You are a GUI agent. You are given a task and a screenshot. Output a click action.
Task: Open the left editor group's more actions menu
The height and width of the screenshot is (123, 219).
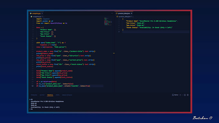pyautogui.click(x=112, y=13)
